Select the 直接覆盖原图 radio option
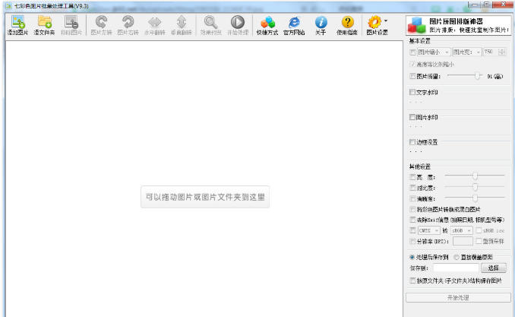Screen dimensions: 515x317 tap(456, 257)
